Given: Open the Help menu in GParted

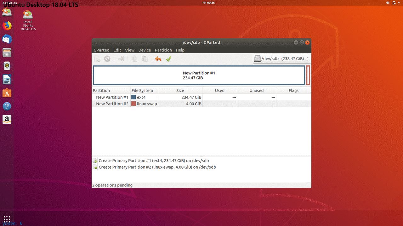Looking at the screenshot, I should (180, 50).
